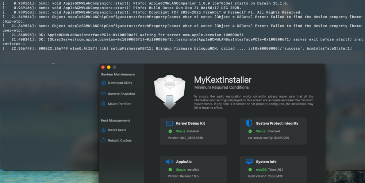The image size is (365, 183).
Task: Click Version: 26.0_25A5338b text
Action: coord(185,138)
